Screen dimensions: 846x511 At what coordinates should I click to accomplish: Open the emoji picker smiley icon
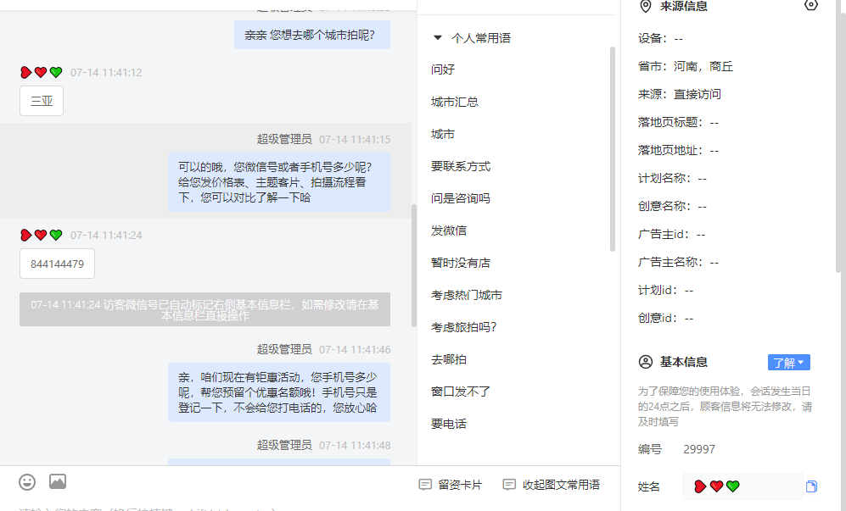pos(27,482)
